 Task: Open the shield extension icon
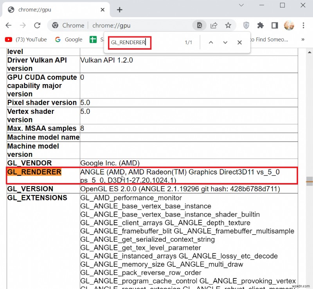pyautogui.click(x=246, y=25)
